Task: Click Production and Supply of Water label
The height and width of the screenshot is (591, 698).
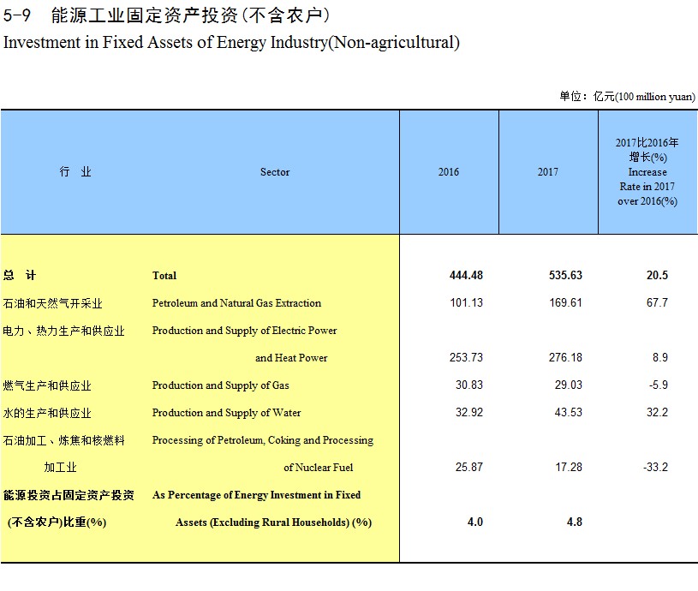Action: point(226,413)
